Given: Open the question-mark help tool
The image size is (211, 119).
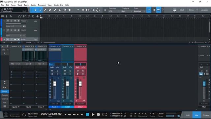Looking at the screenshot, I should click(x=78, y=10).
